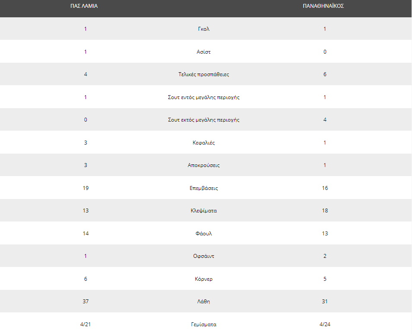Select the Φάουλ row label
Viewport: 412px width, 334px height.
204,234
